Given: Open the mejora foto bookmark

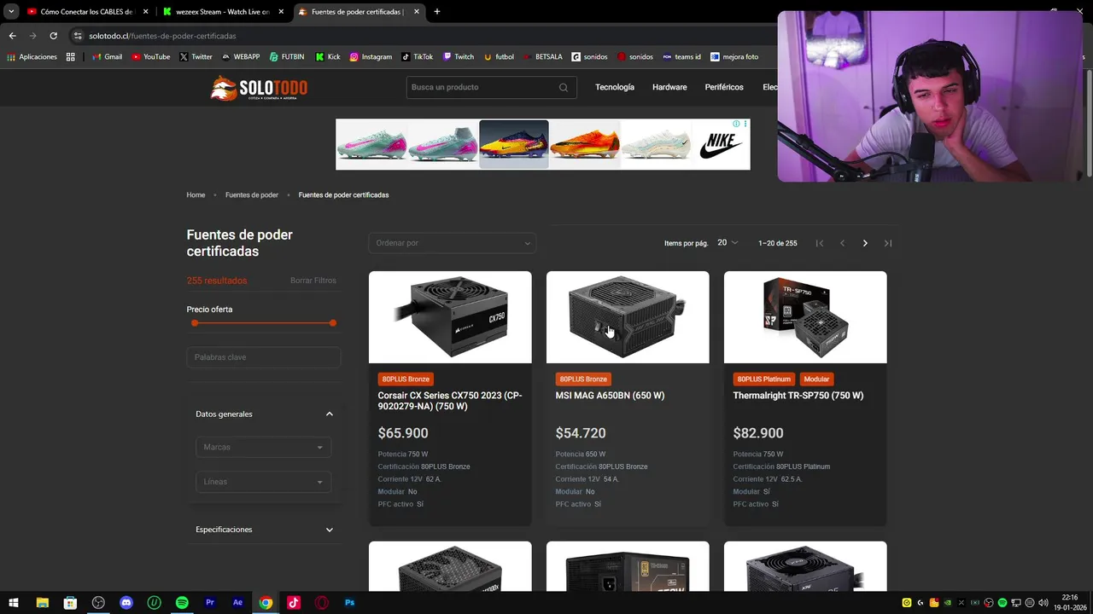Looking at the screenshot, I should coord(734,57).
